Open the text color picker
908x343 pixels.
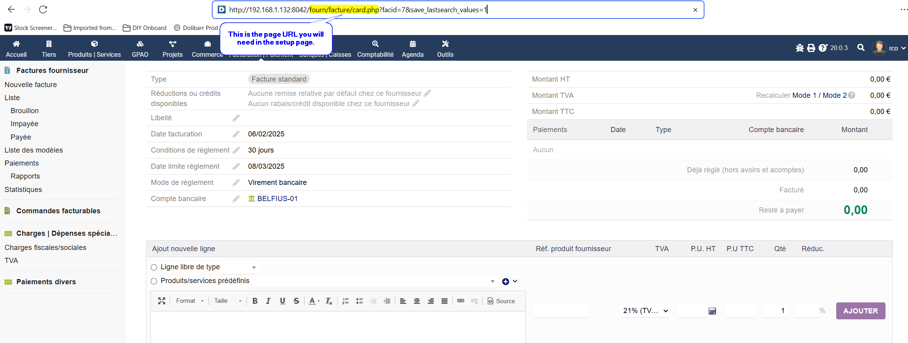point(314,301)
